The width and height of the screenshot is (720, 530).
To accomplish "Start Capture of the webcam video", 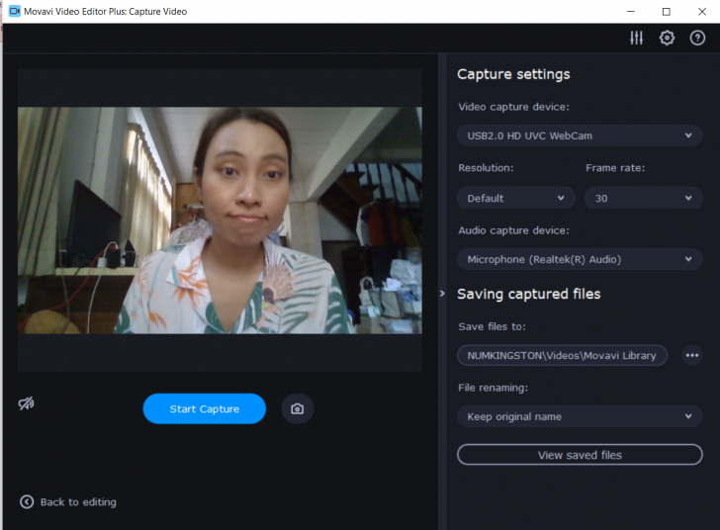I will click(x=205, y=408).
